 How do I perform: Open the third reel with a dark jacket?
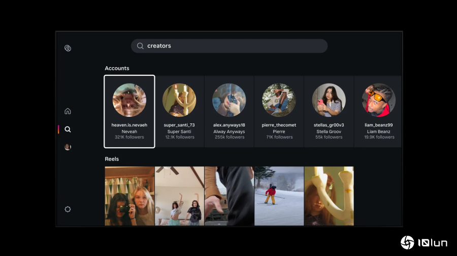[x=229, y=196]
